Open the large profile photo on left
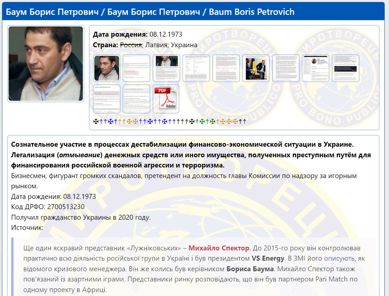This screenshot has width=389, height=296. click(x=46, y=64)
